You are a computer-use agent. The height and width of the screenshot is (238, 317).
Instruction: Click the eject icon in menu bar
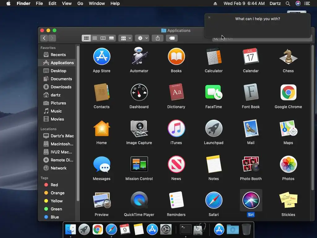point(215,3)
